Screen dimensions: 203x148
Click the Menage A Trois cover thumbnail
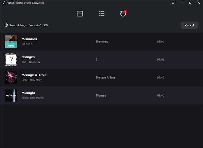[x=11, y=77]
